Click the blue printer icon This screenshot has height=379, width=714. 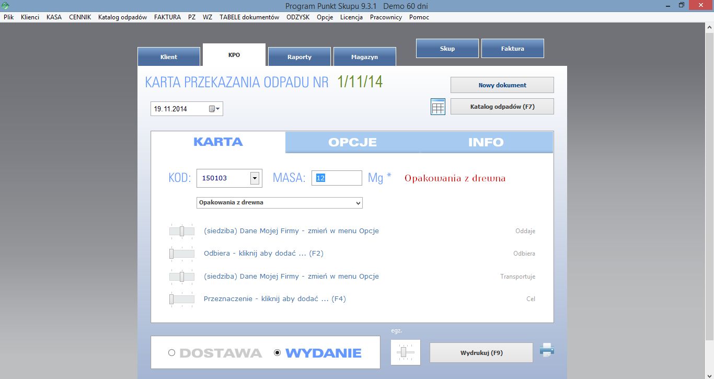pos(547,350)
